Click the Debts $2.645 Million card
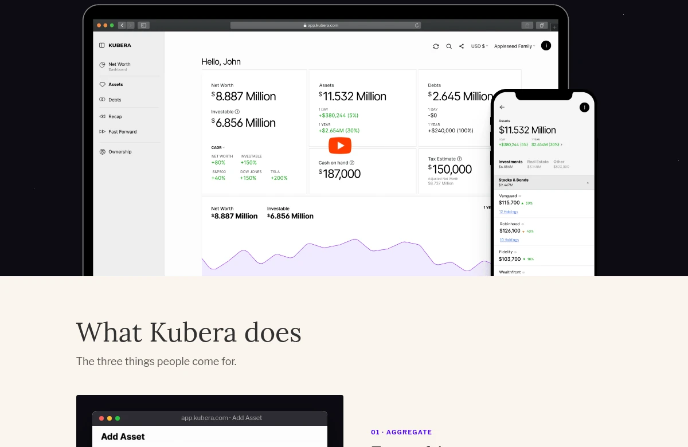This screenshot has width=688, height=447. click(x=470, y=108)
